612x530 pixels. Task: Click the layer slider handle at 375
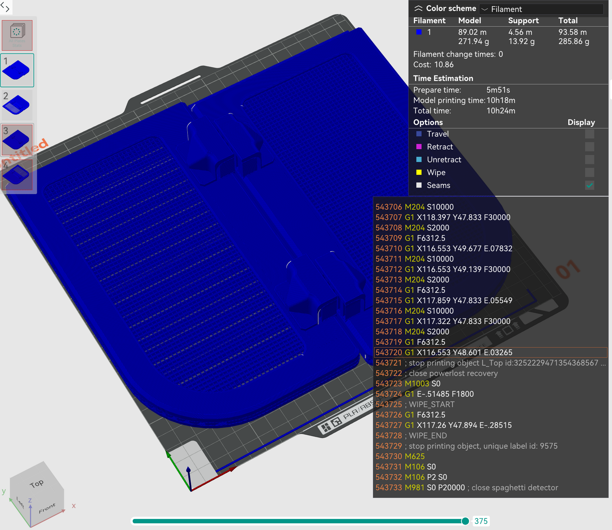465,521
